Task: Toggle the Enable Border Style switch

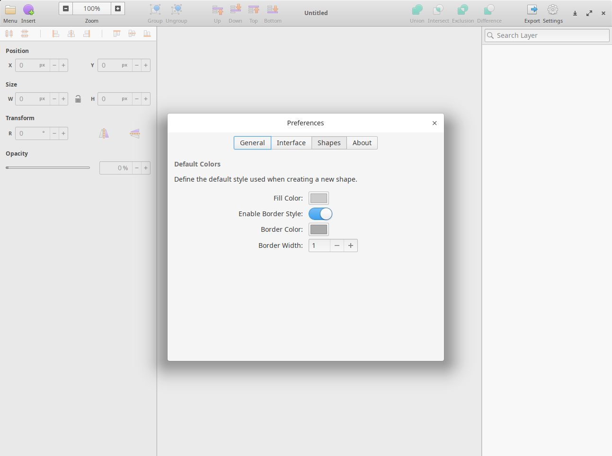Action: click(x=320, y=214)
